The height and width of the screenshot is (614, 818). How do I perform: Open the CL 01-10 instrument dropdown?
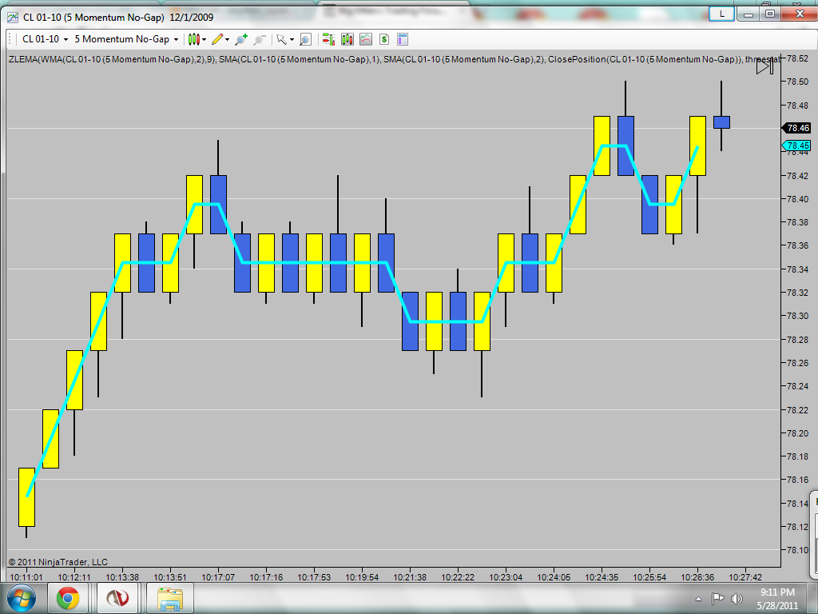coord(45,39)
